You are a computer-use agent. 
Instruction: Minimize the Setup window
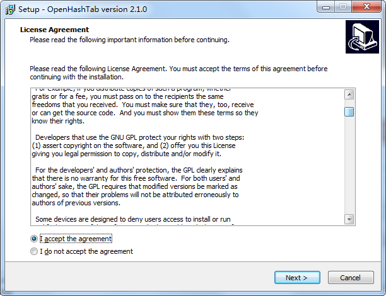(x=325, y=8)
